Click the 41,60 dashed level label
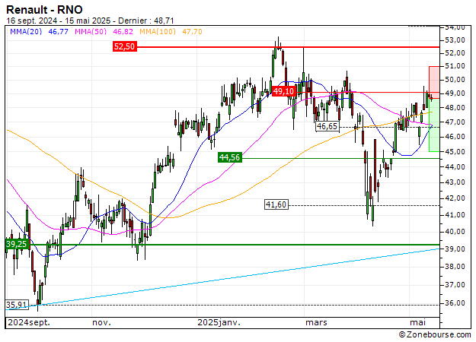The width and height of the screenshot is (476, 342). pos(276,204)
